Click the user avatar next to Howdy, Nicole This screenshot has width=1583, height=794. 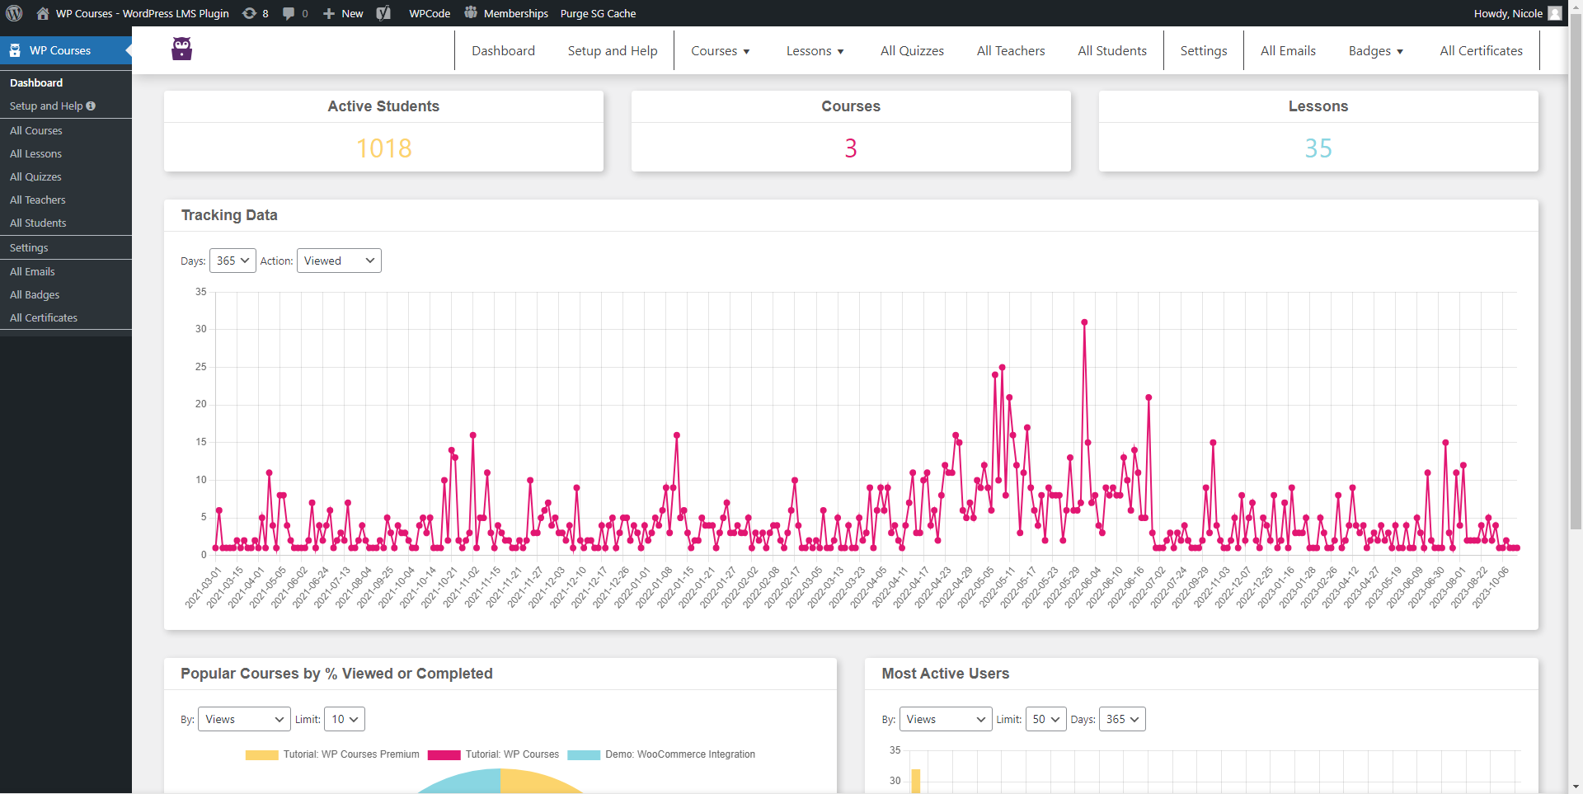1554,13
